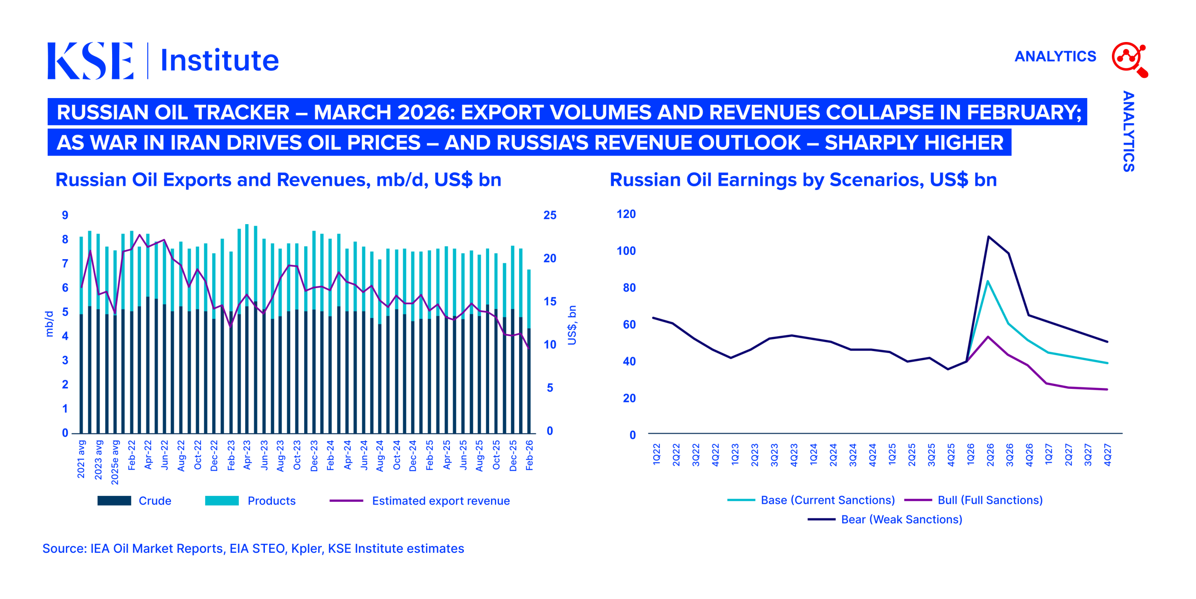
Task: Click the horizontal ANALYTICS label at top right
Action: (1055, 56)
